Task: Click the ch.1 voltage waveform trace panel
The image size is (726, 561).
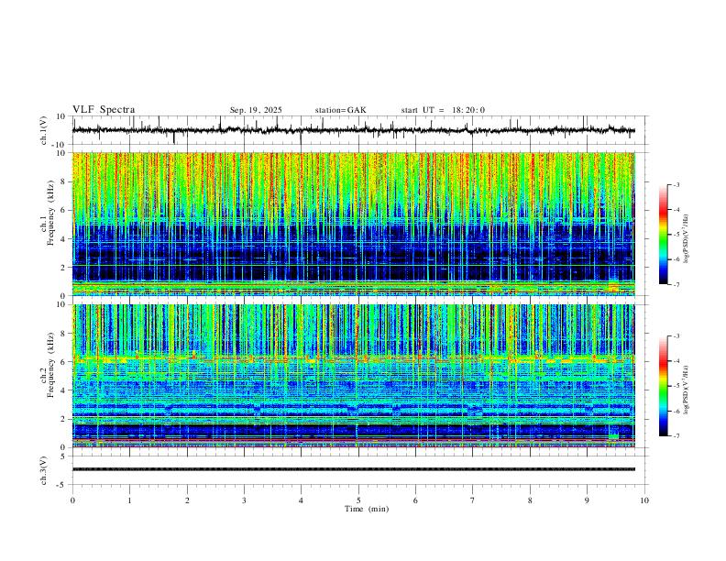Action: coord(358,130)
